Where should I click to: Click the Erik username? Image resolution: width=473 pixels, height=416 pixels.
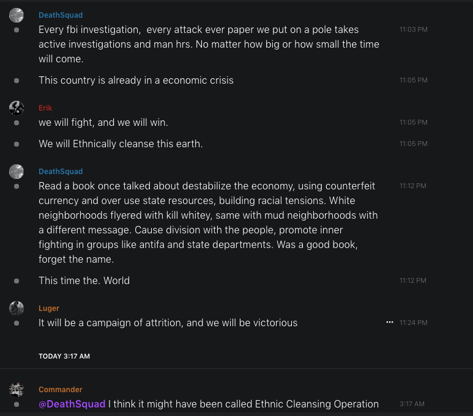(45, 108)
